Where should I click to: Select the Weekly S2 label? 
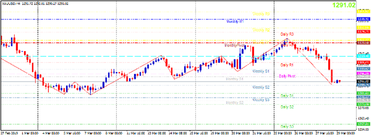[261, 87]
